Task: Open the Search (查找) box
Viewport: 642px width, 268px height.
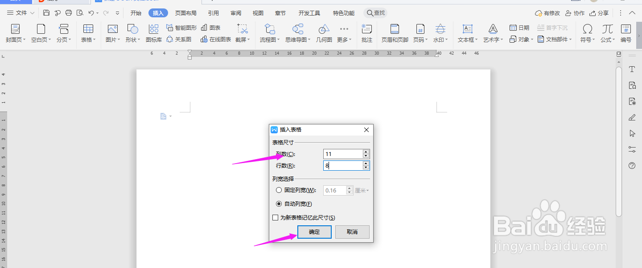Action: point(375,13)
